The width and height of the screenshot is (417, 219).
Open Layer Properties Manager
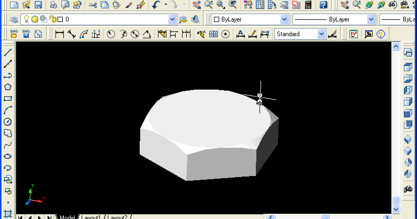pos(14,19)
